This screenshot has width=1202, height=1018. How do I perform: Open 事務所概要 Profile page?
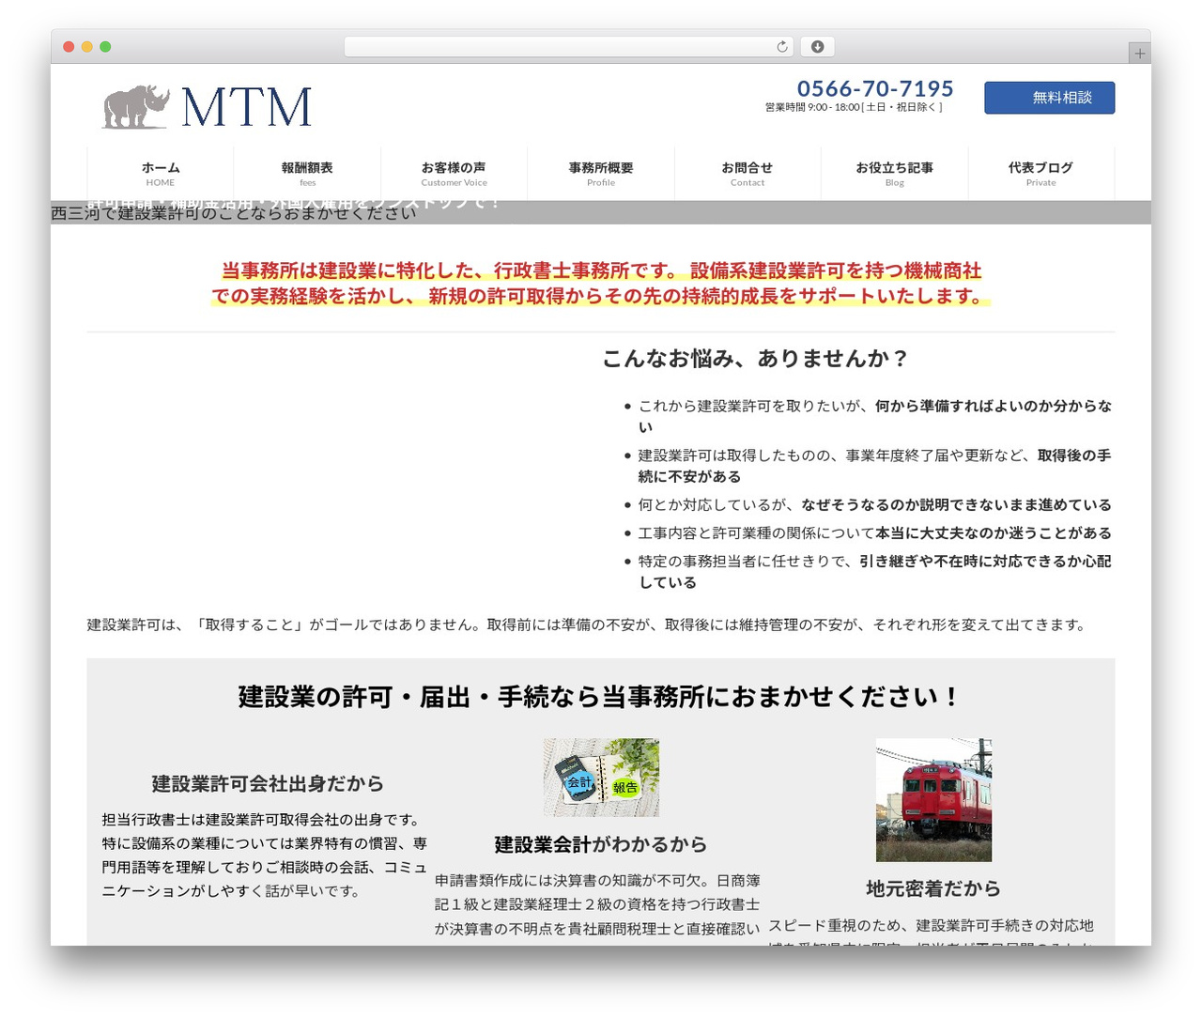click(x=601, y=173)
